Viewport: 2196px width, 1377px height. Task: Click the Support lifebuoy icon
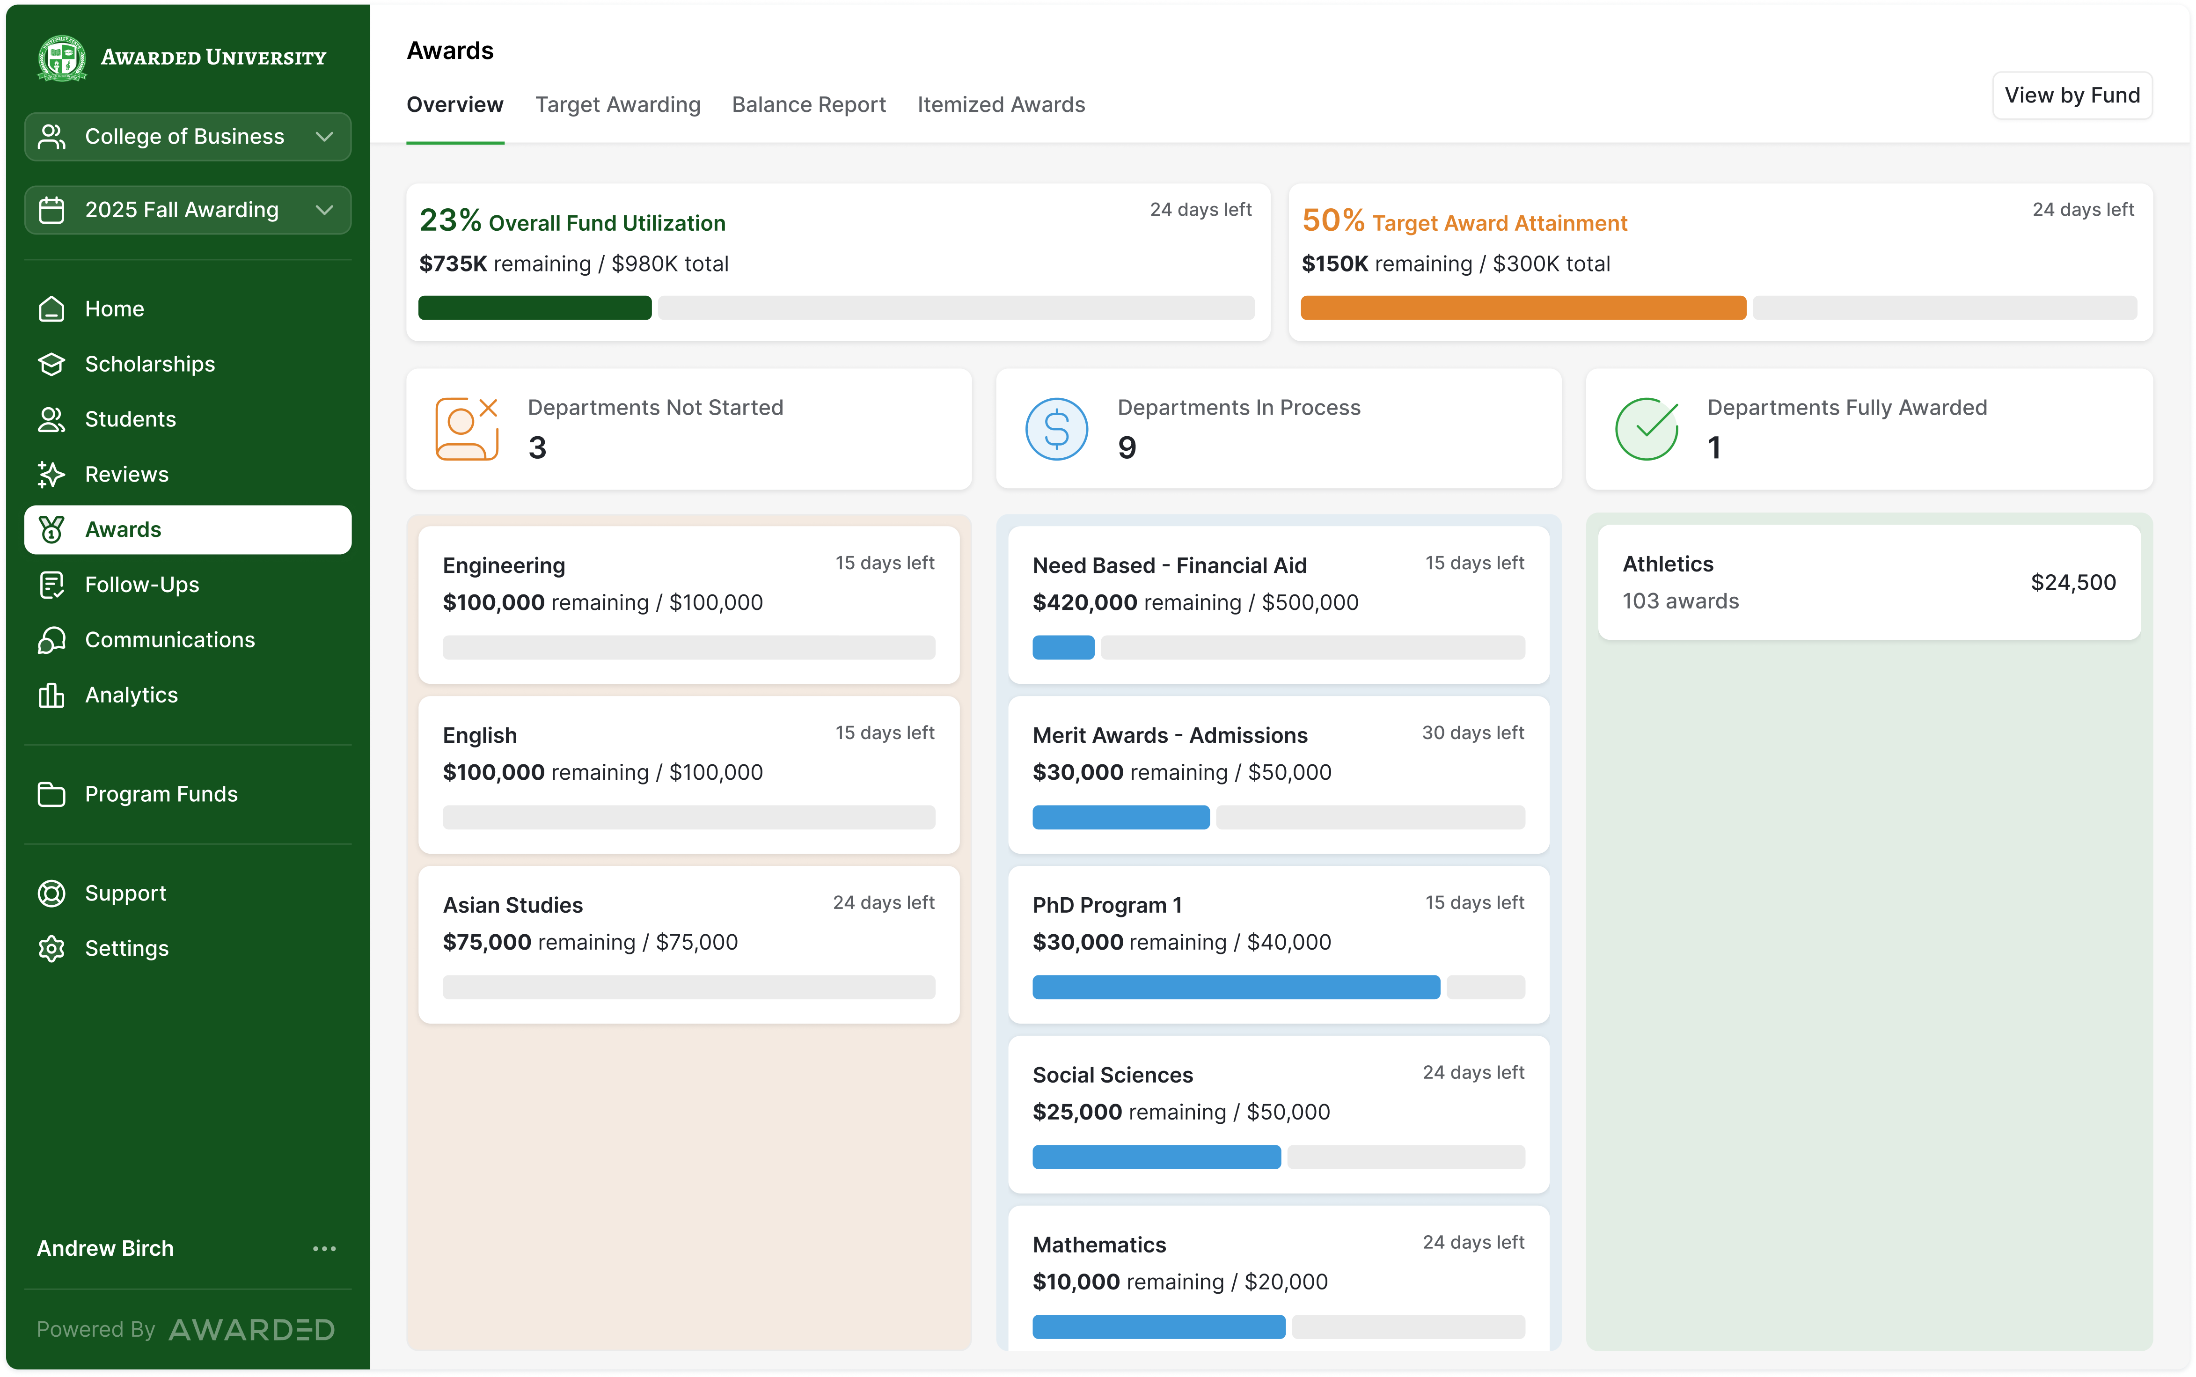[52, 894]
